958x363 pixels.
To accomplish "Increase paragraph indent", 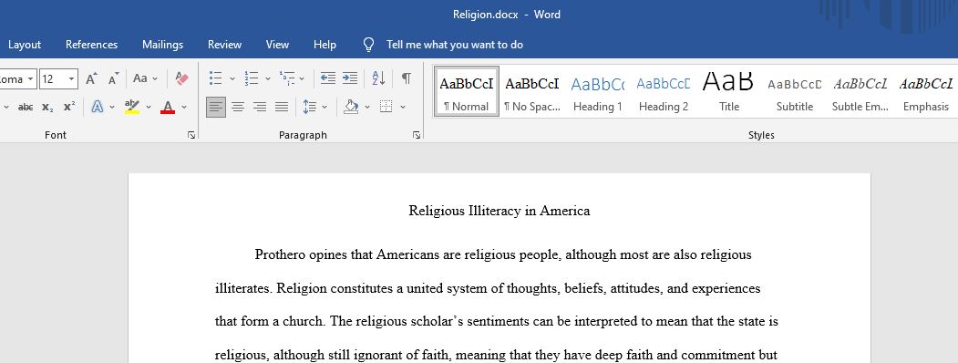I will point(350,78).
